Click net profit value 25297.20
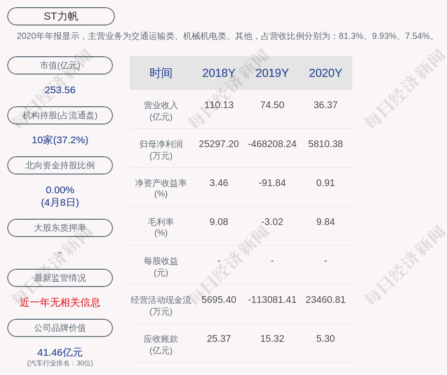The image size is (447, 375). coord(219,144)
